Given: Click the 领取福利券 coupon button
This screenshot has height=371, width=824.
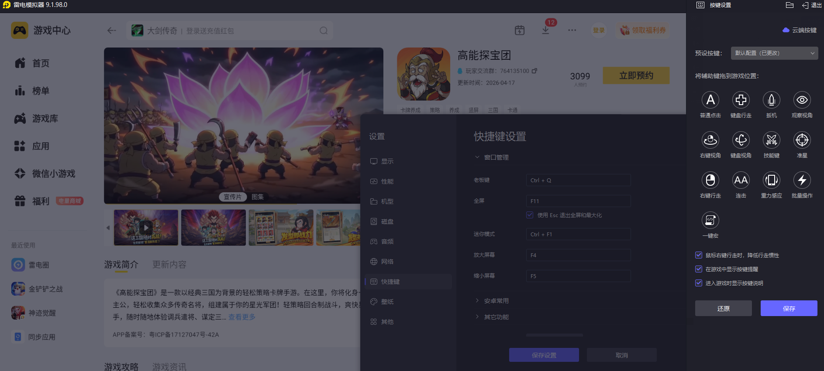Looking at the screenshot, I should point(643,30).
